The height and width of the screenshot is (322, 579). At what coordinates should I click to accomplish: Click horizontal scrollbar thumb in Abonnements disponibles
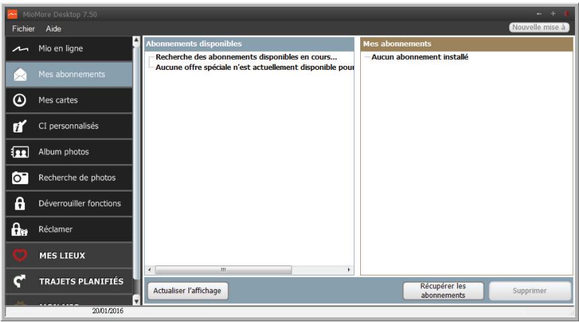coord(224,270)
